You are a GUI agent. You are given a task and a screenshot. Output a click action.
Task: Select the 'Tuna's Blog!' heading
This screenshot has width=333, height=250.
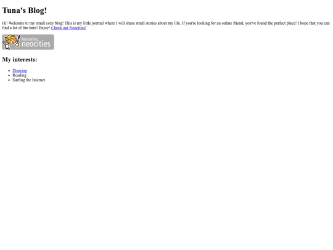pos(25,10)
